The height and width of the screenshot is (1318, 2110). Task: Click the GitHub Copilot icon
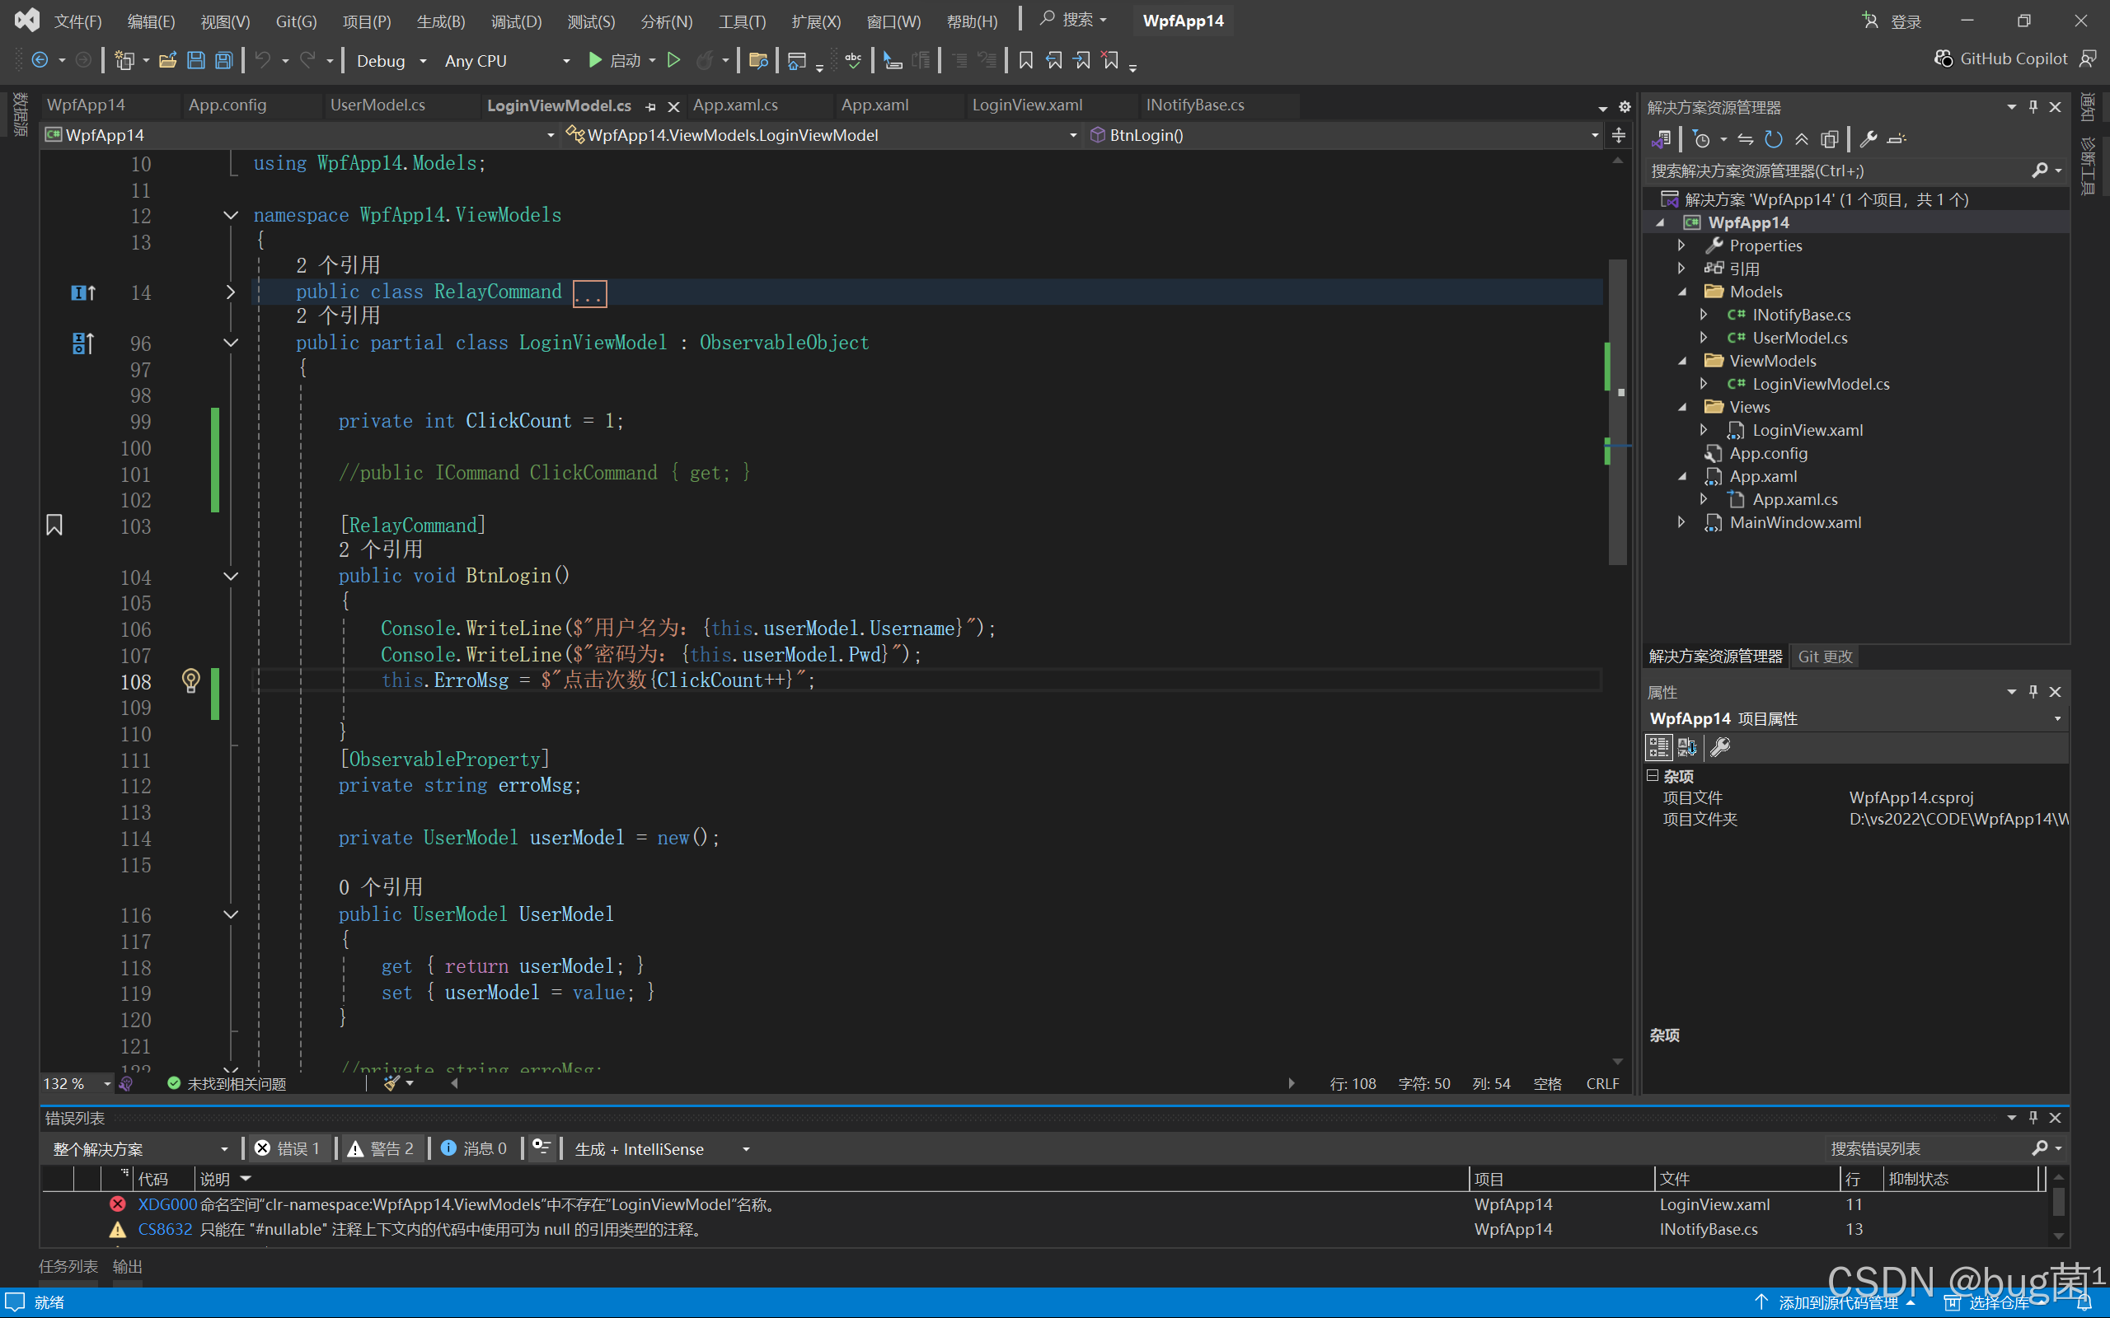pos(1943,58)
